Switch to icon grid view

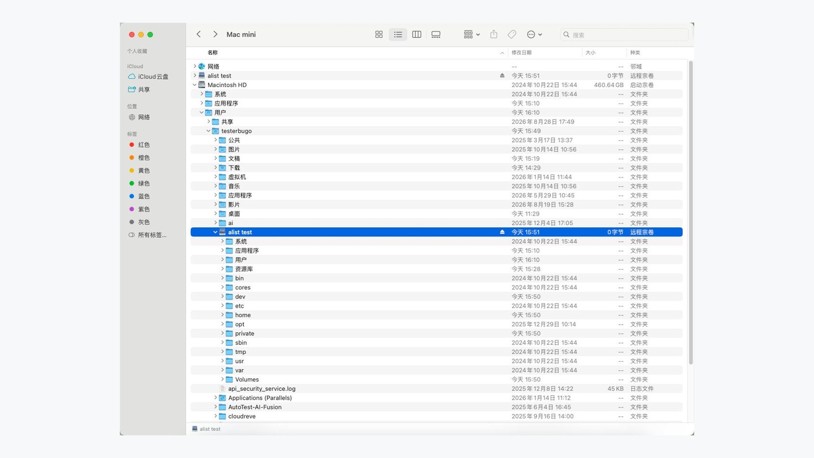click(379, 34)
